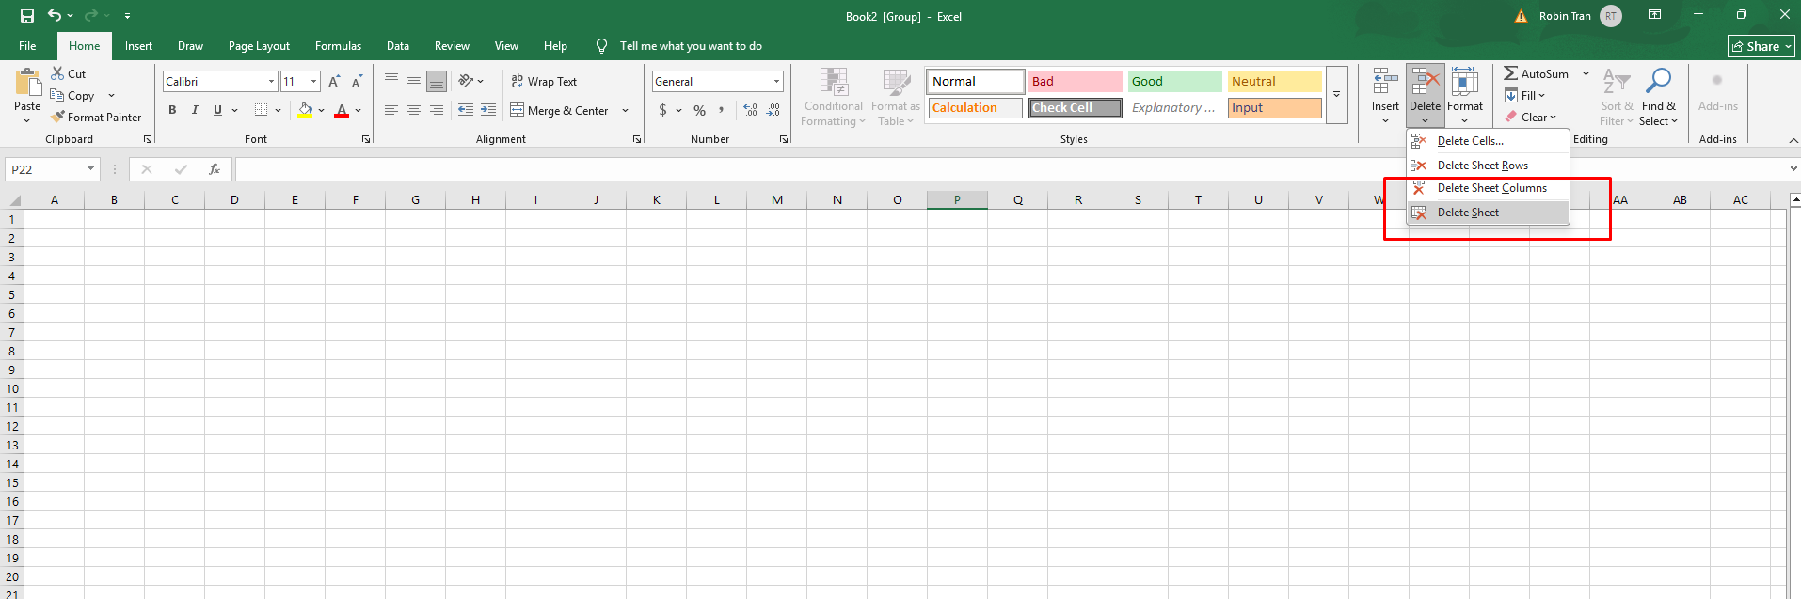Image resolution: width=1801 pixels, height=599 pixels.
Task: Toggle Italic formatting
Action: 195,110
